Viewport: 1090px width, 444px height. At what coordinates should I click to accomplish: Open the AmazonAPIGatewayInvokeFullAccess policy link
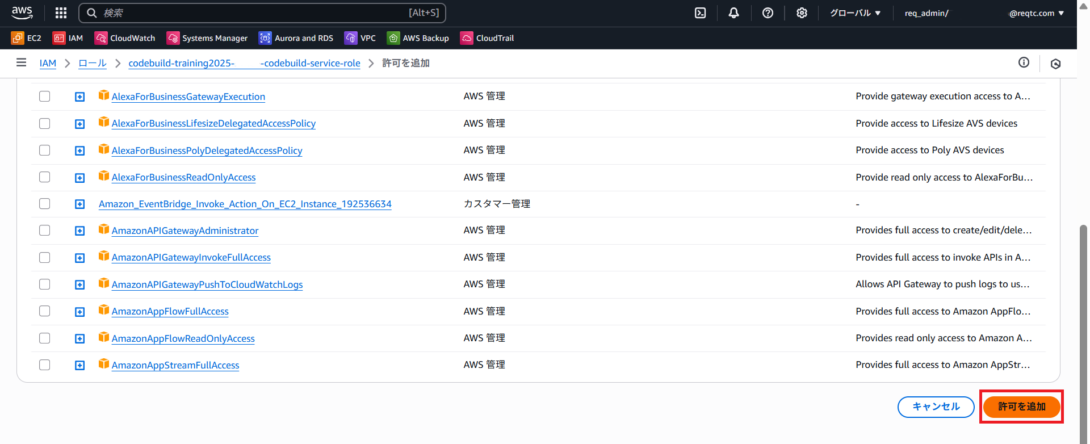pyautogui.click(x=191, y=257)
